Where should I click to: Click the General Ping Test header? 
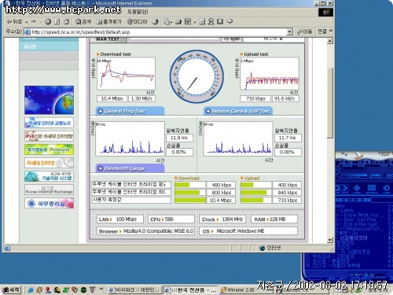[x=130, y=111]
